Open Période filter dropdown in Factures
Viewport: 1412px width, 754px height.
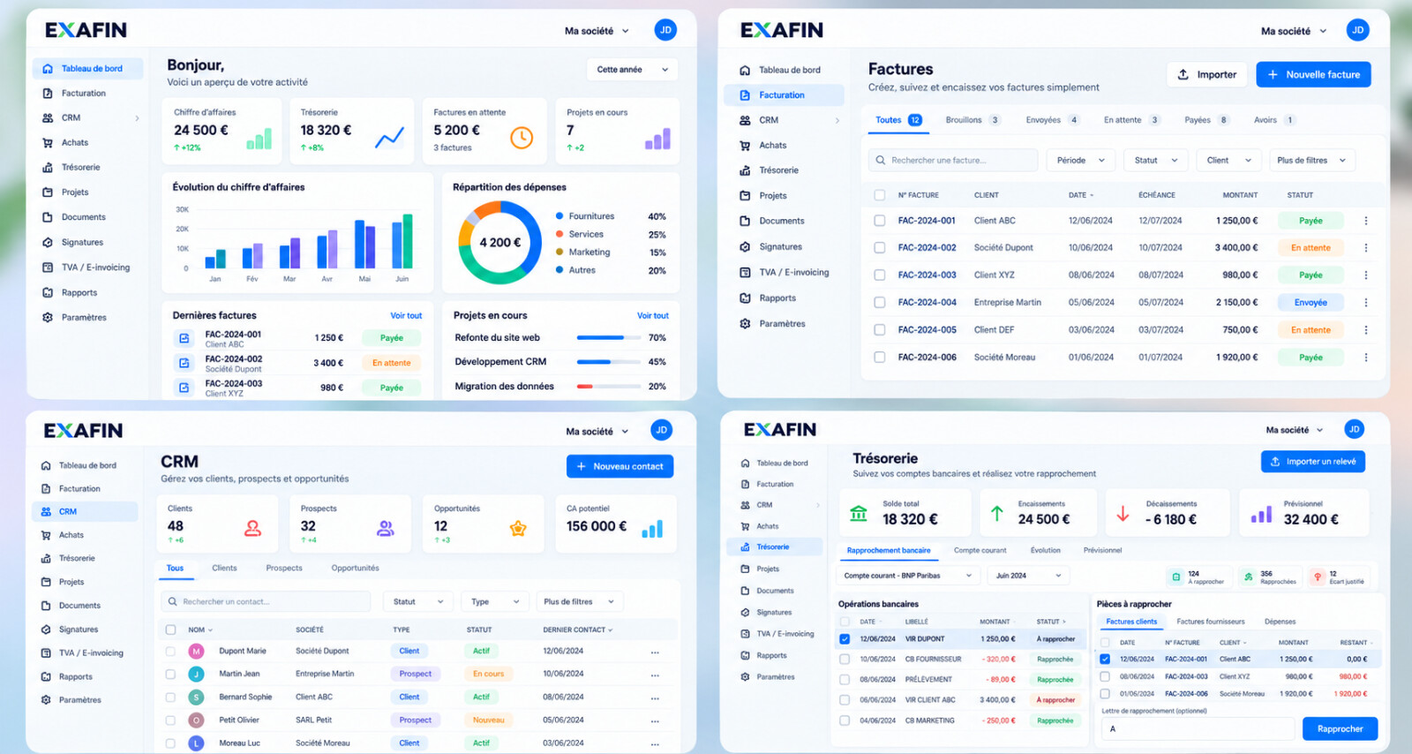click(1081, 160)
